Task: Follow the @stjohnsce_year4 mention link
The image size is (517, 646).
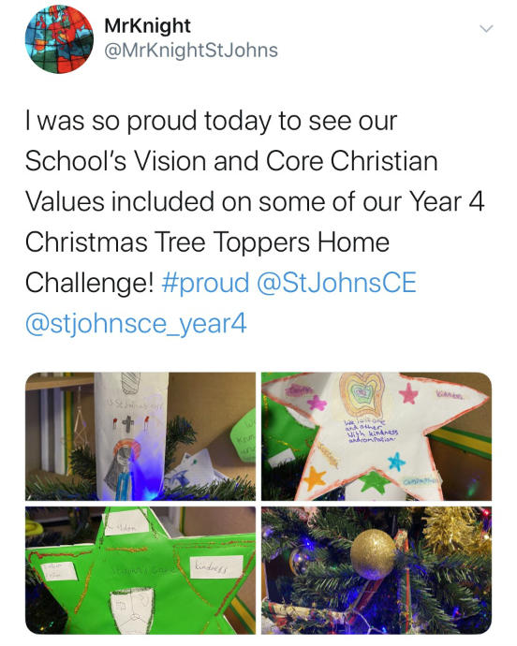Action: (x=136, y=324)
